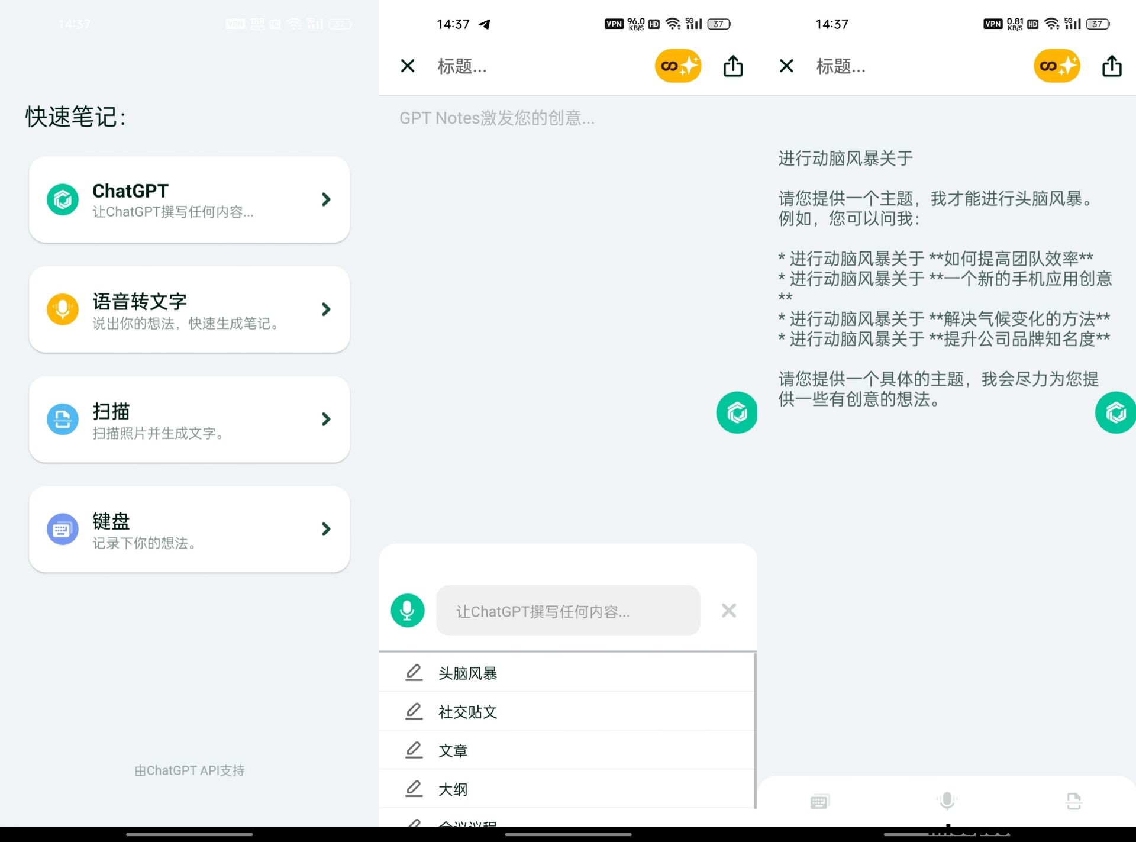Open the 扫描 scan card
Screen dimensions: 1136x842
click(189, 419)
